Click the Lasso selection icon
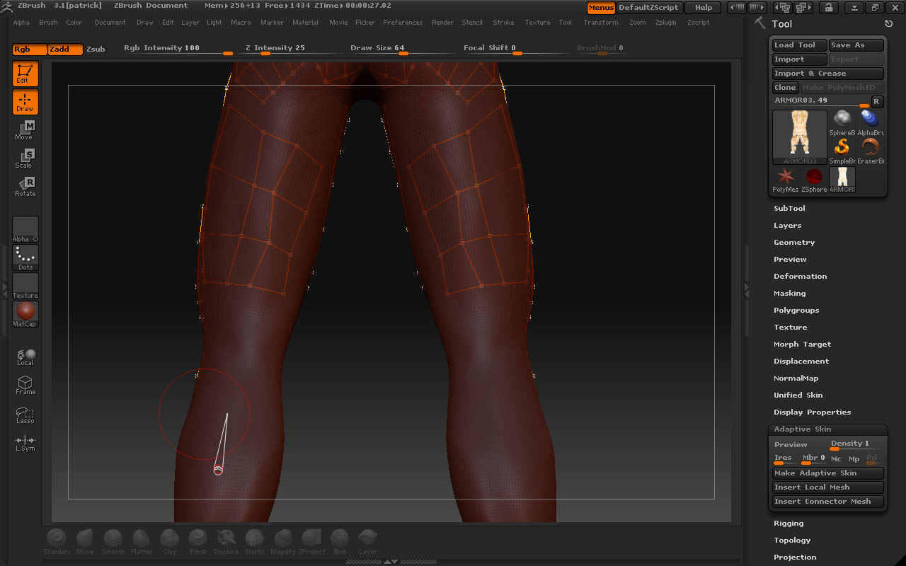 point(25,415)
